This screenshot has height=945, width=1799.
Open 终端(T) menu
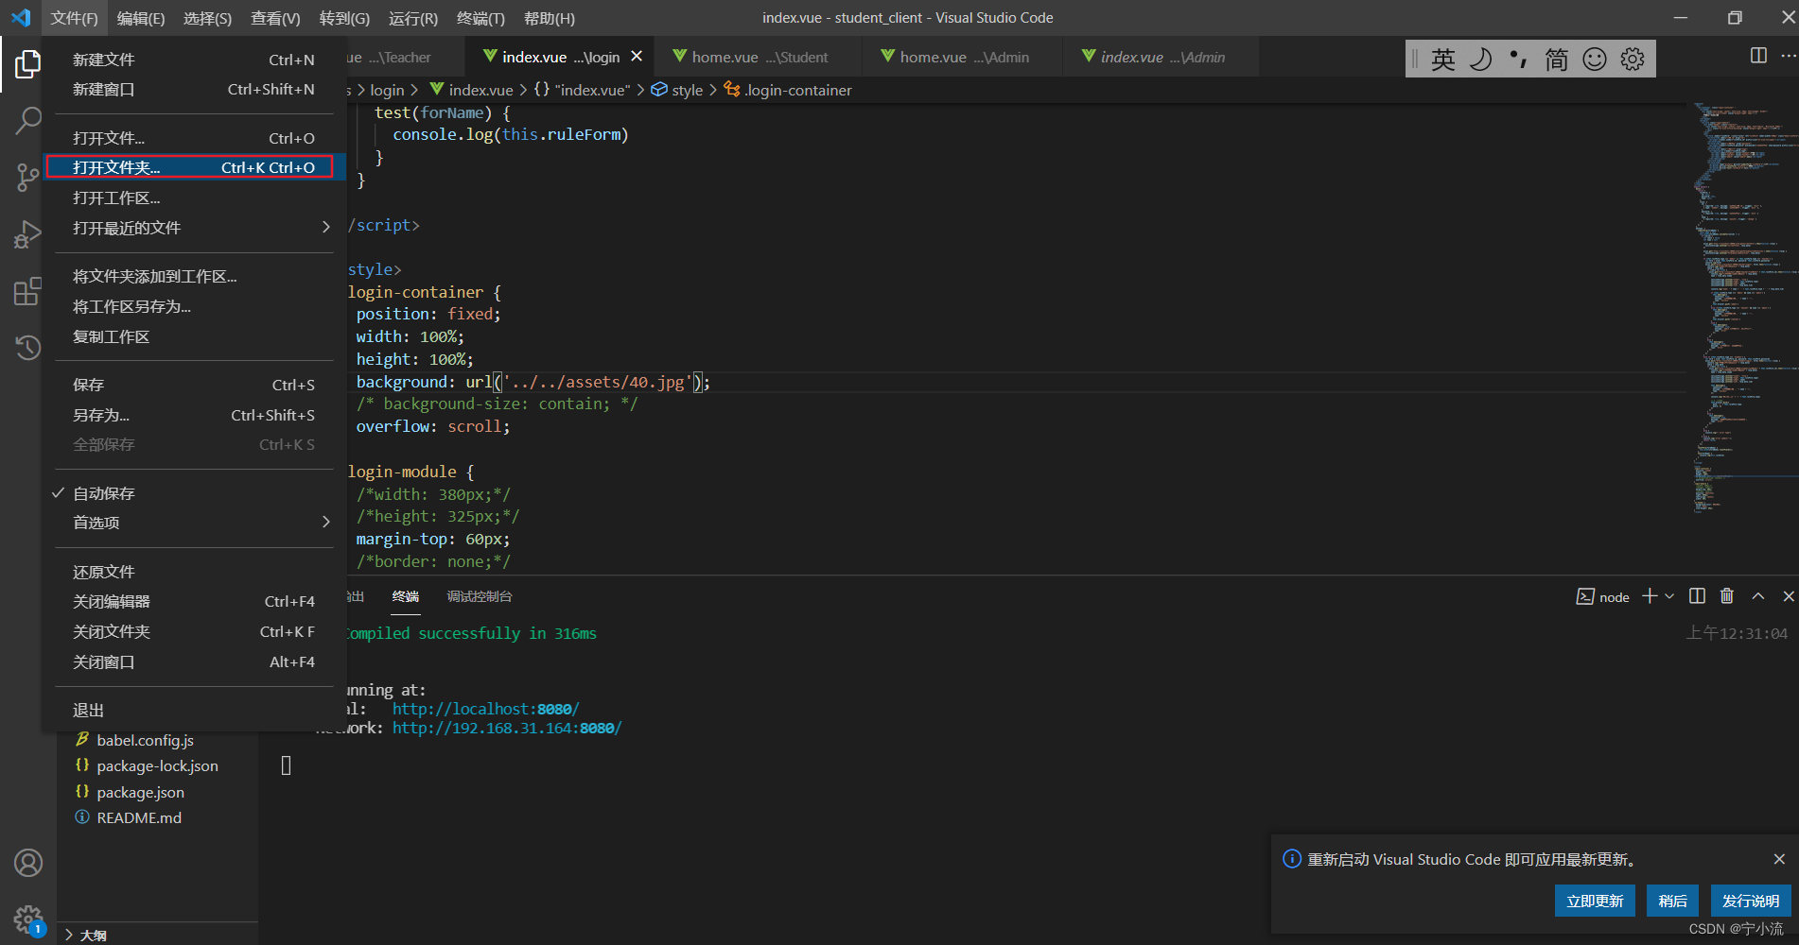click(480, 18)
